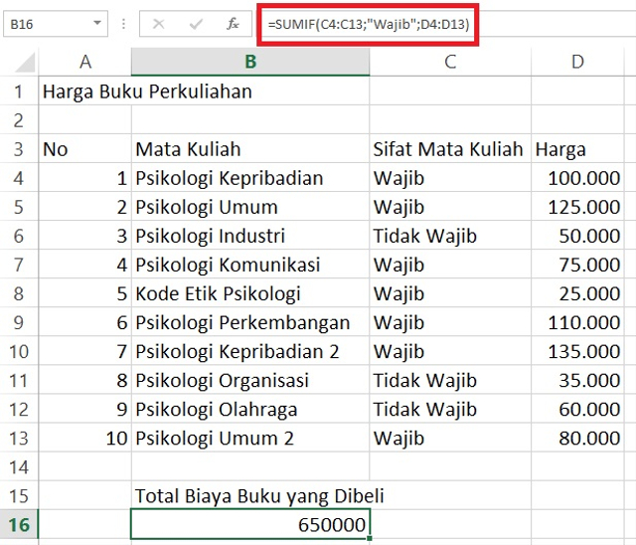Screen dimensions: 636x545
Task: Click number 1 in the No column
Action: [84, 178]
